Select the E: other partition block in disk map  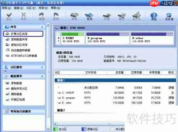(152, 38)
